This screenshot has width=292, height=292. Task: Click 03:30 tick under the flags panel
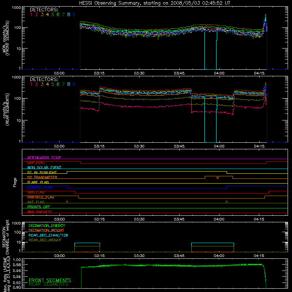[139, 219]
